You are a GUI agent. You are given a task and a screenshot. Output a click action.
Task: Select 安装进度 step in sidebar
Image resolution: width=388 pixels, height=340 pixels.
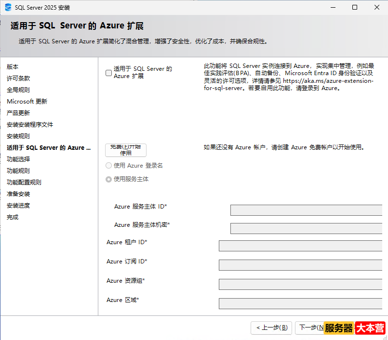pos(18,205)
